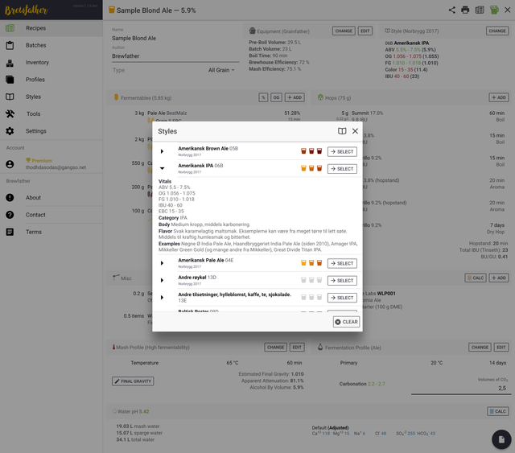Expand the Andre tilsetninger style row

(162, 297)
